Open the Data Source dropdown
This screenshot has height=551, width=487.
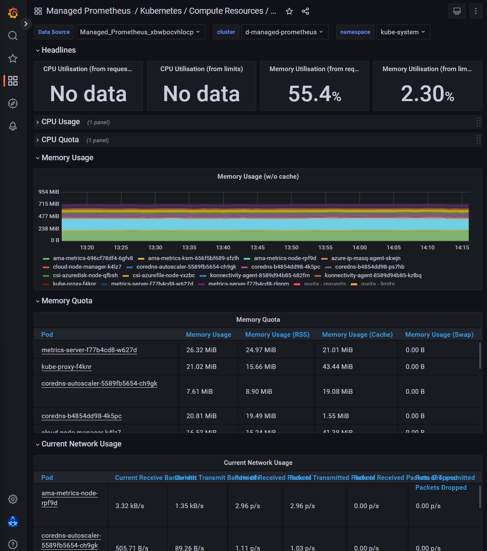tap(140, 32)
